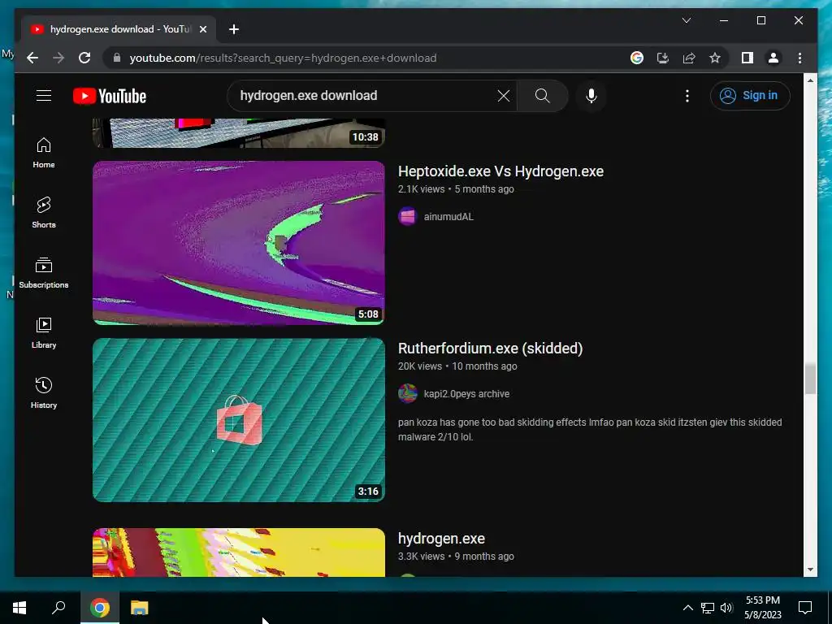
Task: Open History in the sidebar
Action: point(44,393)
